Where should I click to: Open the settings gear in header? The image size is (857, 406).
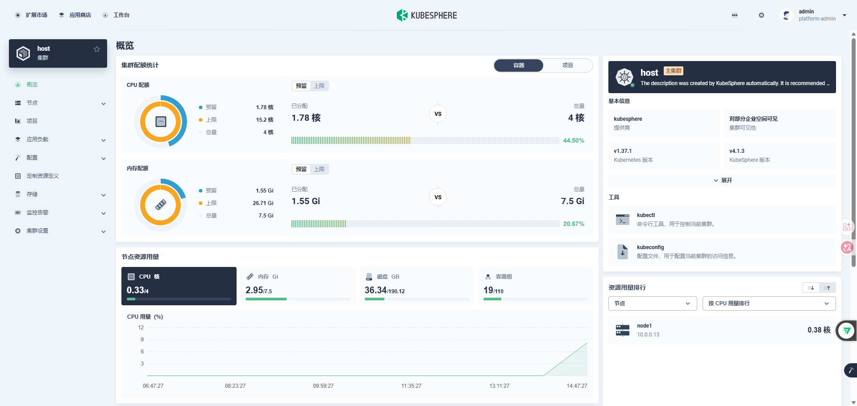click(761, 15)
